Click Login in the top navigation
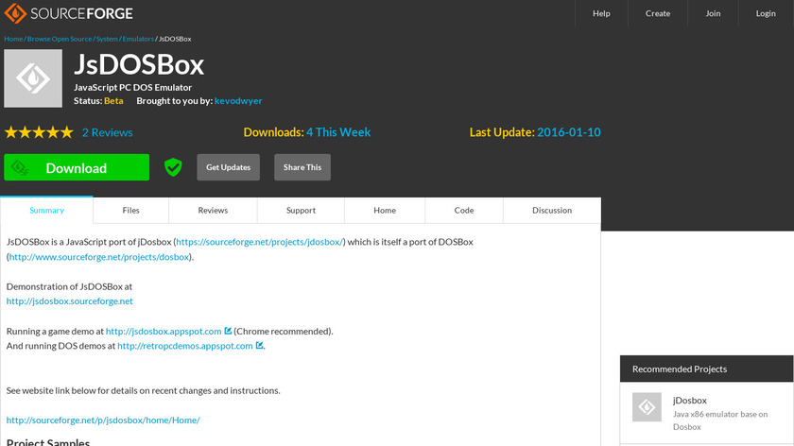Image resolution: width=794 pixels, height=446 pixels. click(x=766, y=13)
